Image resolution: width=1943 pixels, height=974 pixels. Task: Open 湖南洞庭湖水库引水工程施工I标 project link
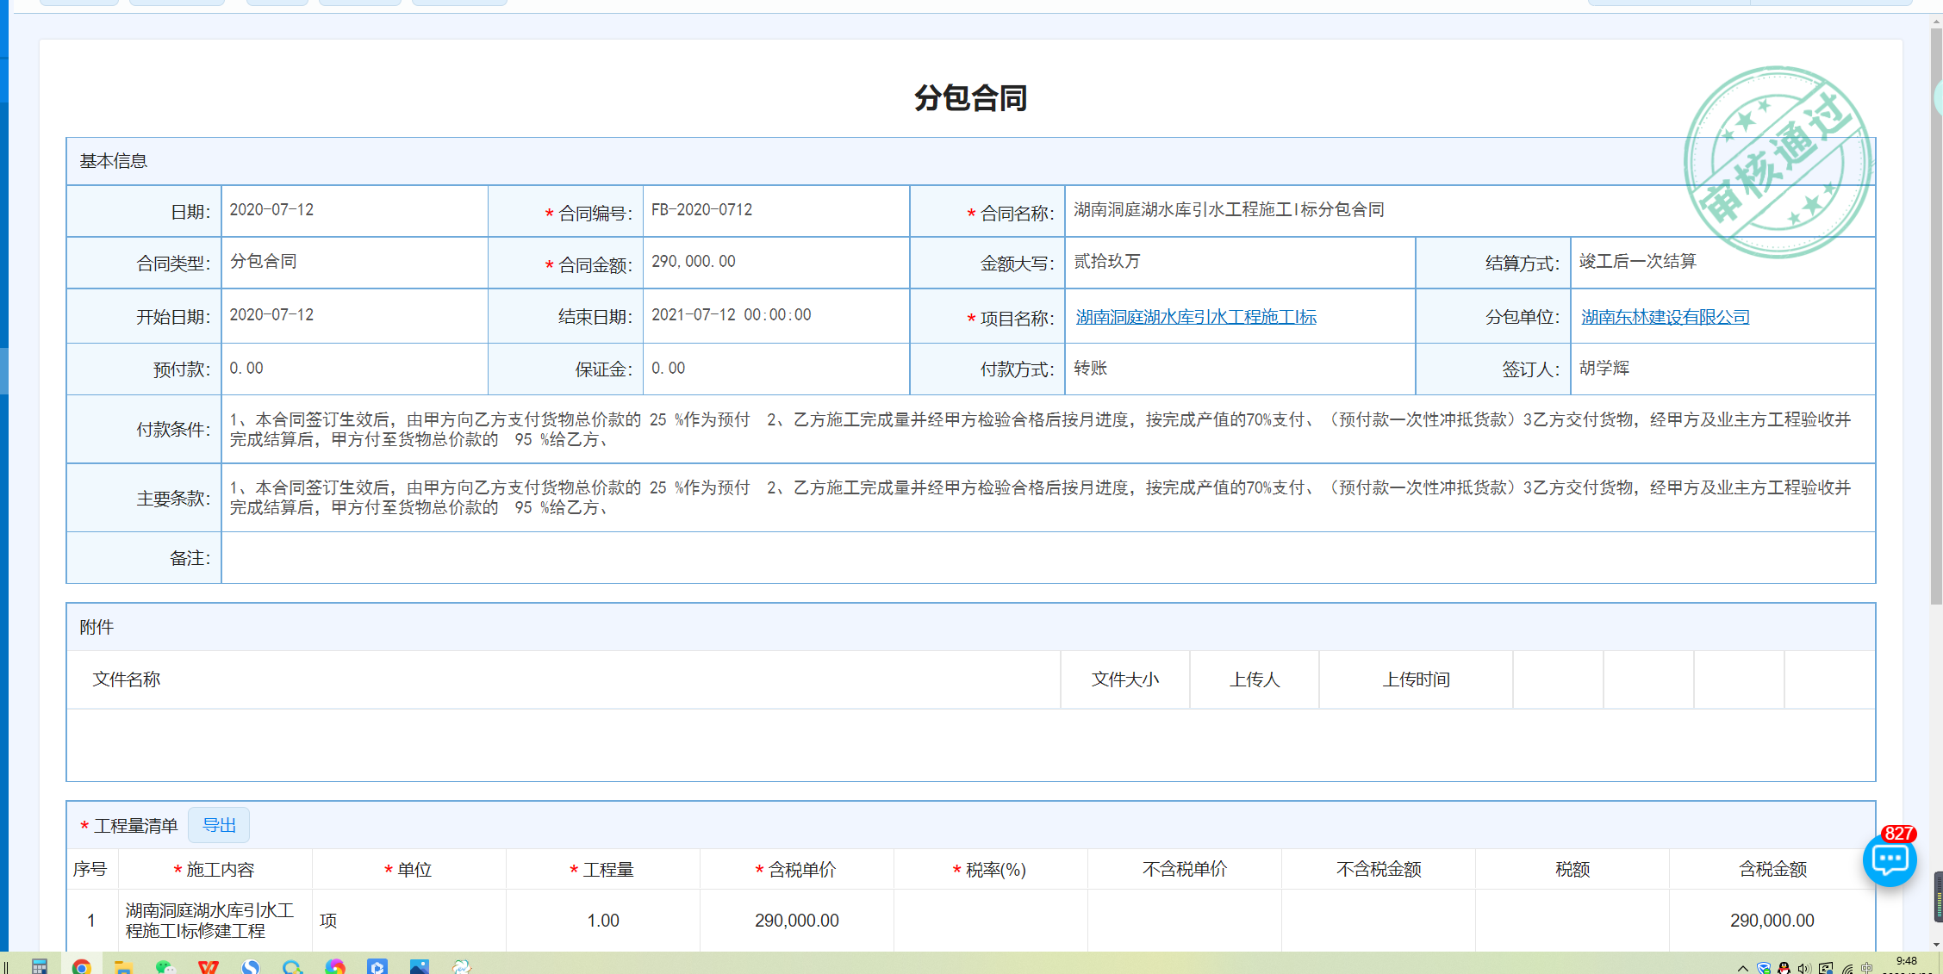(1196, 317)
